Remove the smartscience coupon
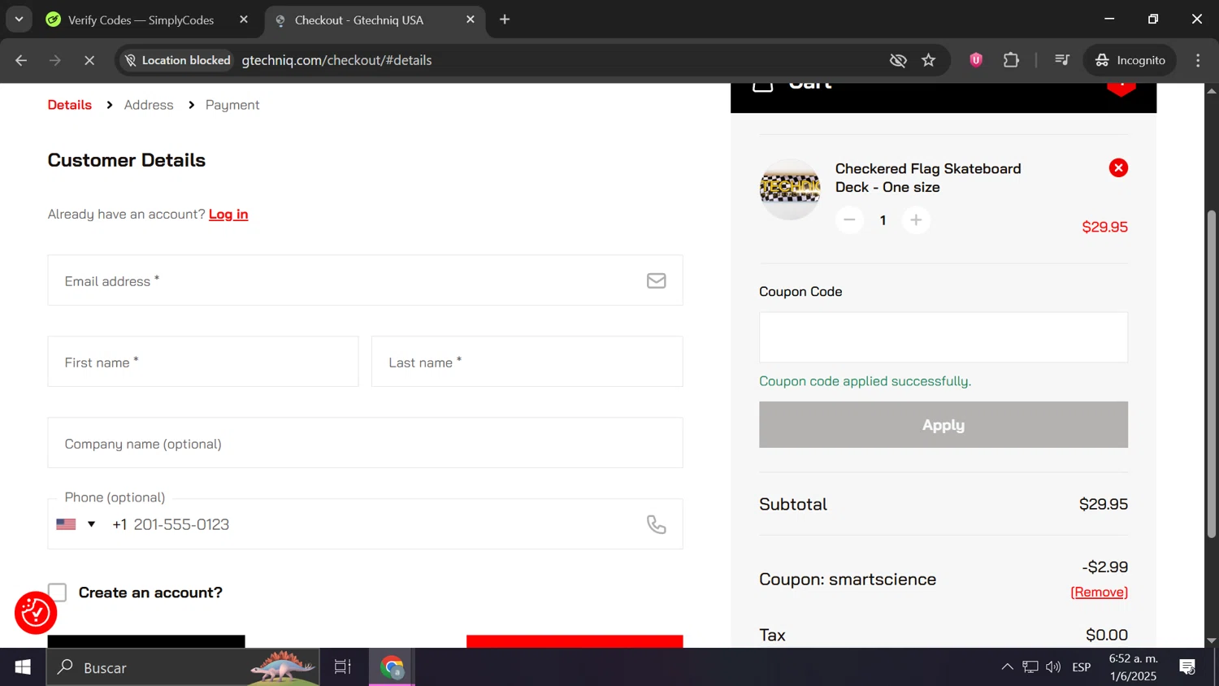Image resolution: width=1219 pixels, height=686 pixels. [1099, 593]
